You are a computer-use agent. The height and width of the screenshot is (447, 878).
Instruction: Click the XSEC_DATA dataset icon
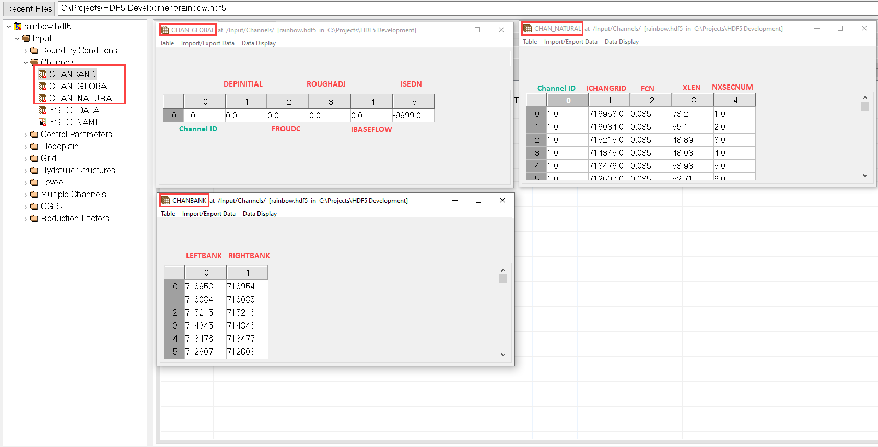pos(43,111)
